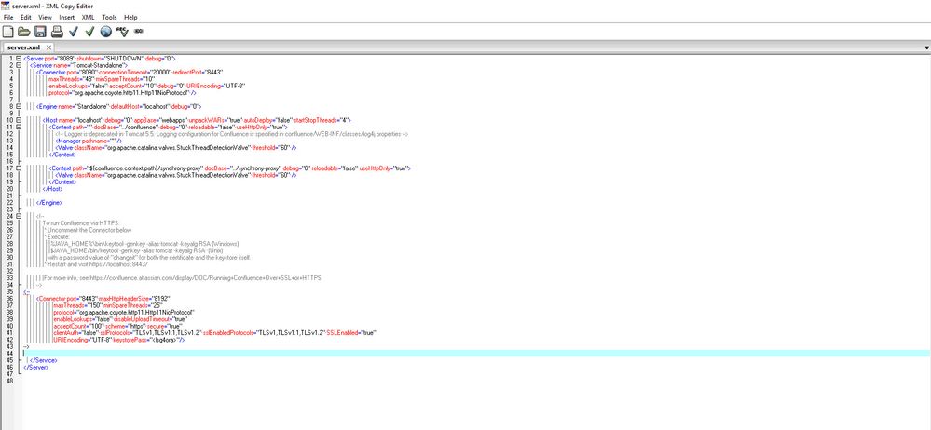Click the maxHttpHeaderSize value "8192" on line 36
This screenshot has width=931, height=430.
coord(162,299)
